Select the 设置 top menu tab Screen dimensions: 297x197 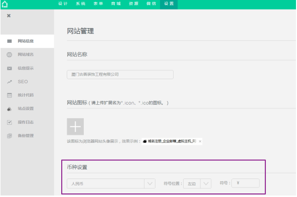coord(169,4)
